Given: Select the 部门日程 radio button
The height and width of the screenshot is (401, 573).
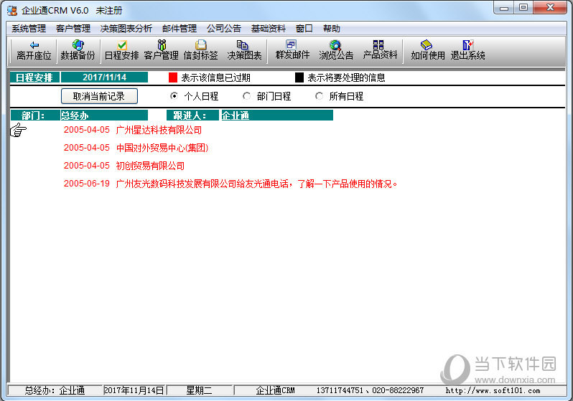Looking at the screenshot, I should point(247,96).
